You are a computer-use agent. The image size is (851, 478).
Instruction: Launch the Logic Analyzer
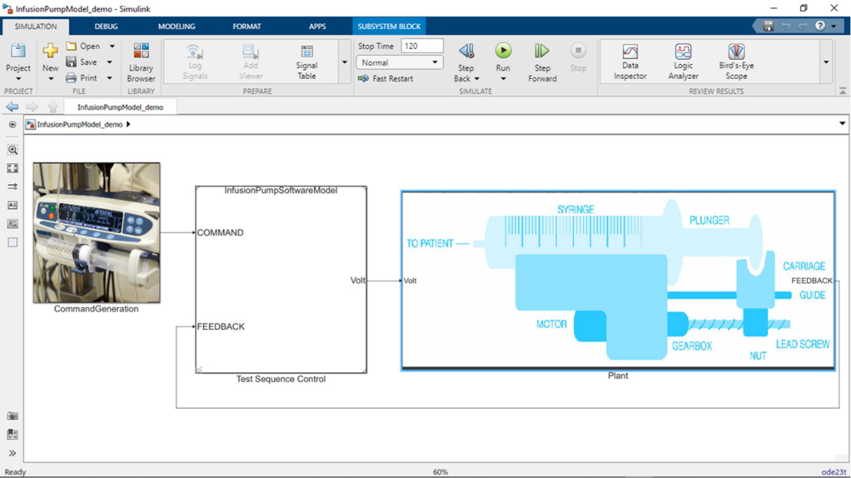(x=682, y=61)
